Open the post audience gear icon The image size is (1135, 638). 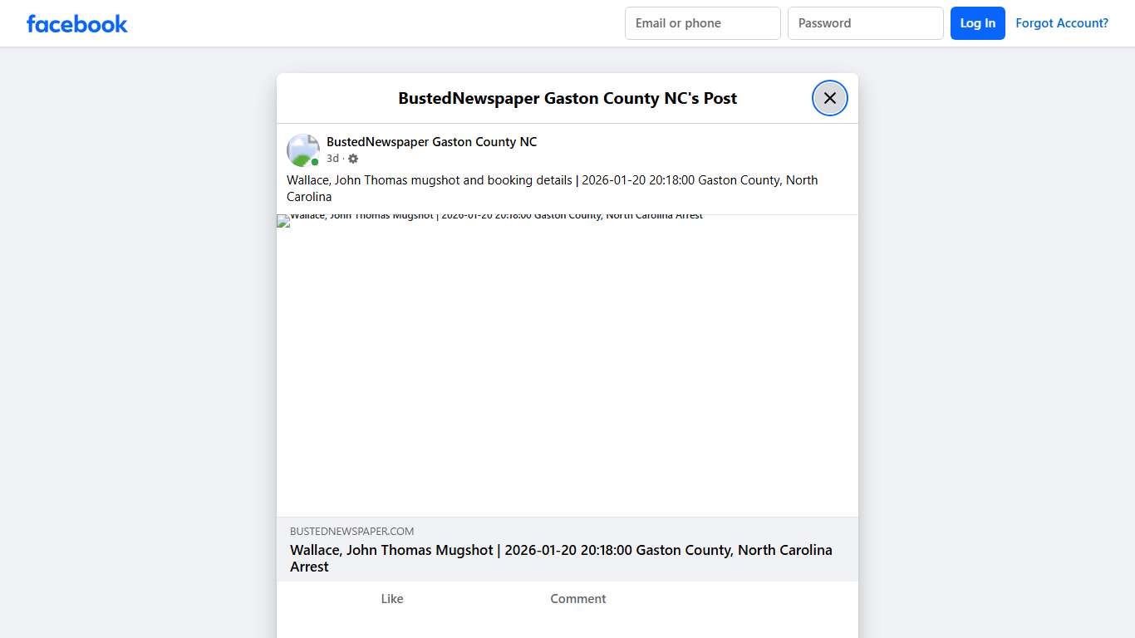(x=352, y=158)
